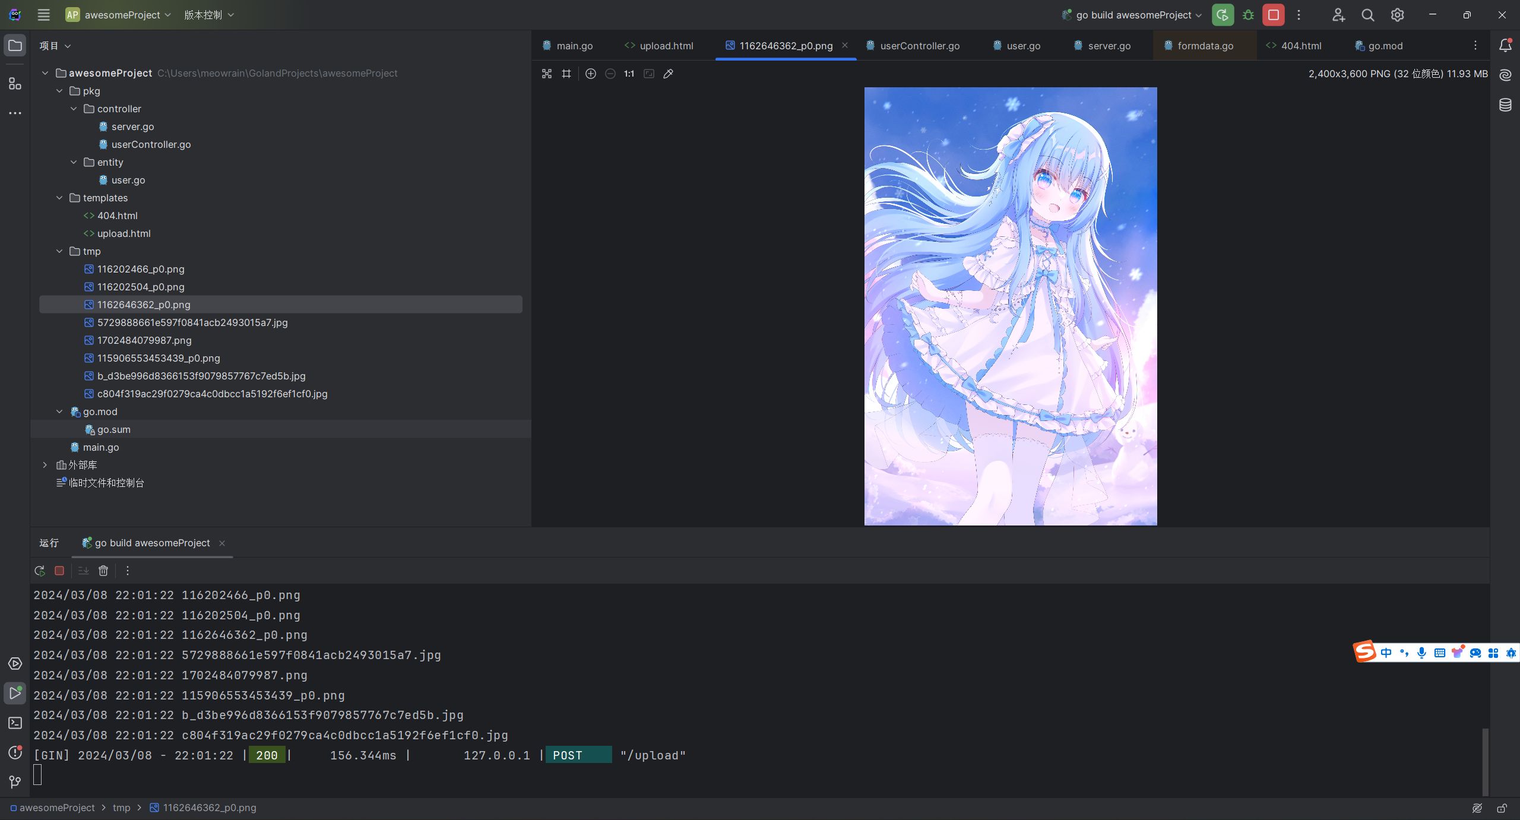1520x820 pixels.
Task: Open the Structure tool window icon
Action: coord(15,84)
